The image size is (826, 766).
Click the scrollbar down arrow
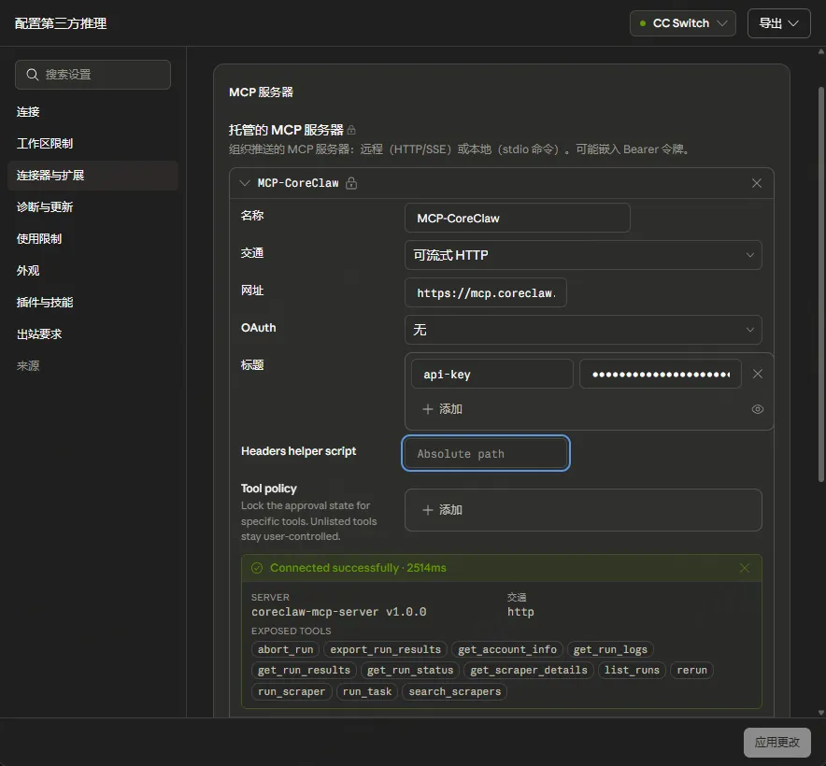click(821, 712)
